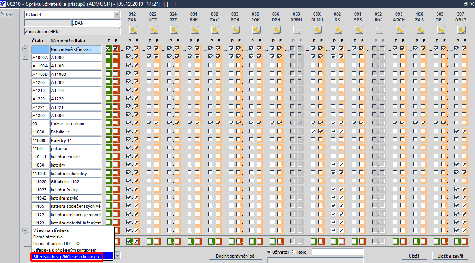Toggle 05X DLMJ P checkbox for row A1000
475x263 pixels.
[x=313, y=57]
